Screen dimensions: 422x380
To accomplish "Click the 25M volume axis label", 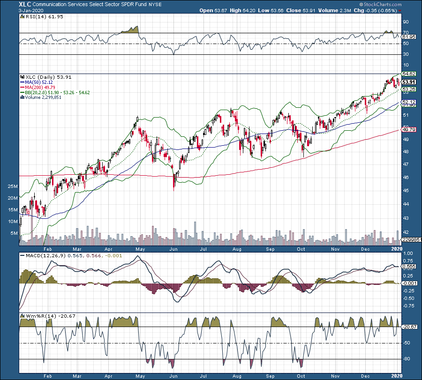I will pos(13,186).
